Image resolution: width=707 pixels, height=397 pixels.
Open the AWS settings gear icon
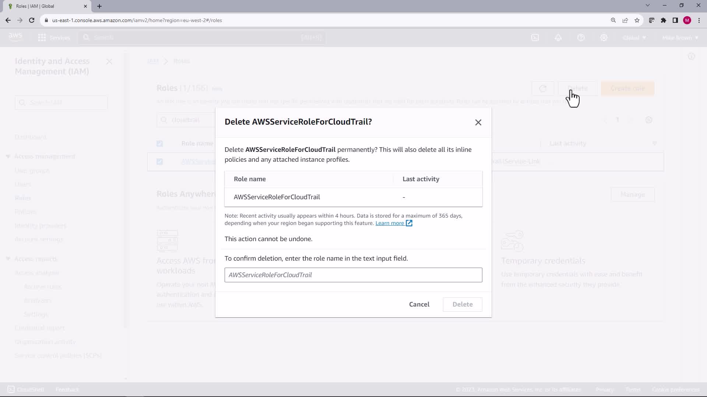pos(604,37)
